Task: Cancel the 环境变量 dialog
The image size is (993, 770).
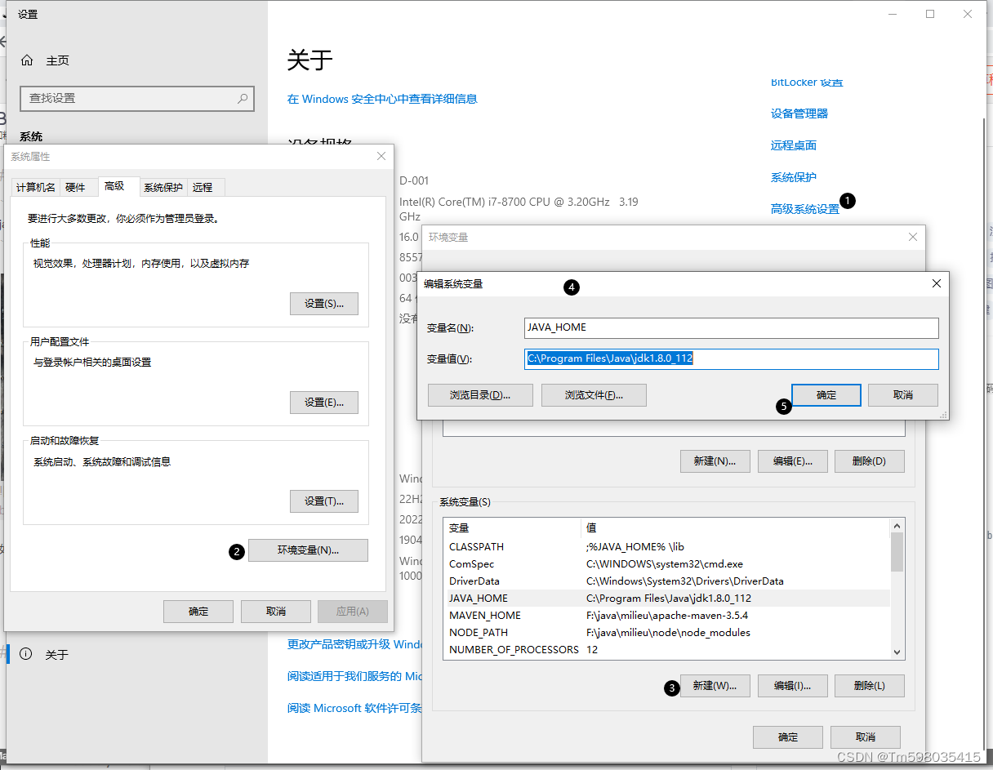Action: pos(866,737)
